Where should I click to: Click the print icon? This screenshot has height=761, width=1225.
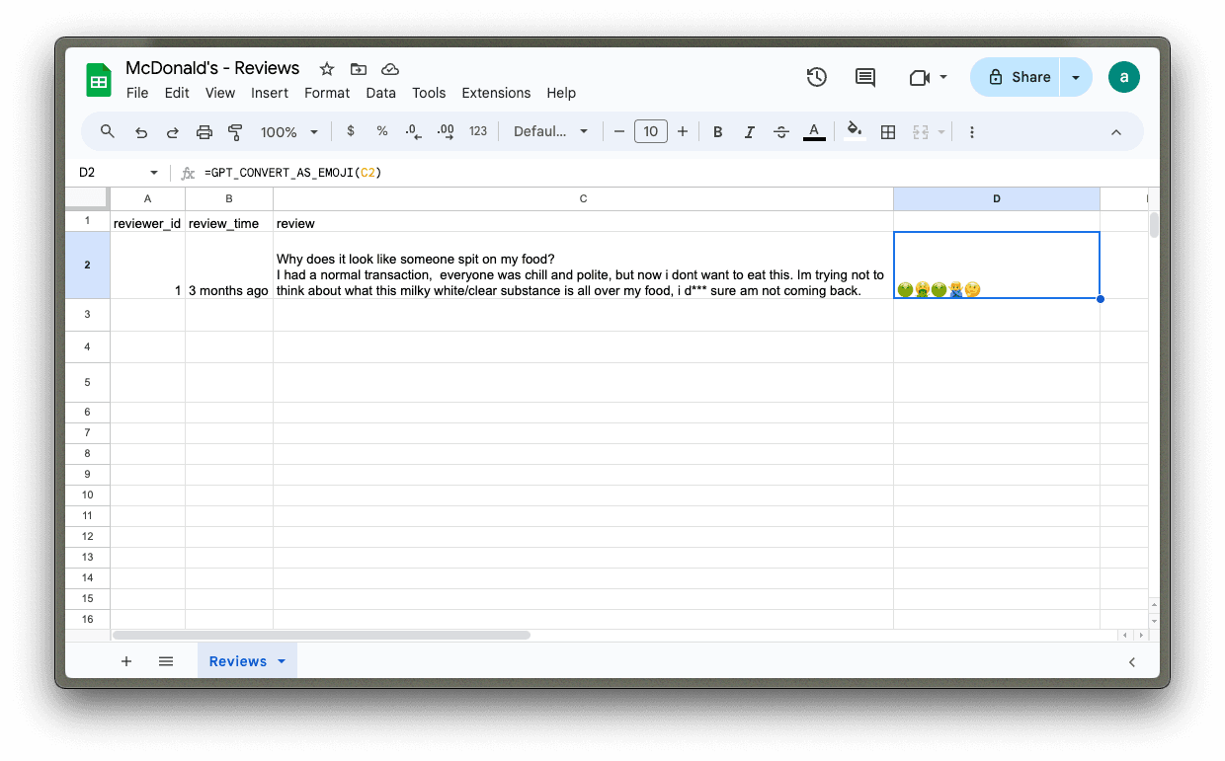coord(204,131)
